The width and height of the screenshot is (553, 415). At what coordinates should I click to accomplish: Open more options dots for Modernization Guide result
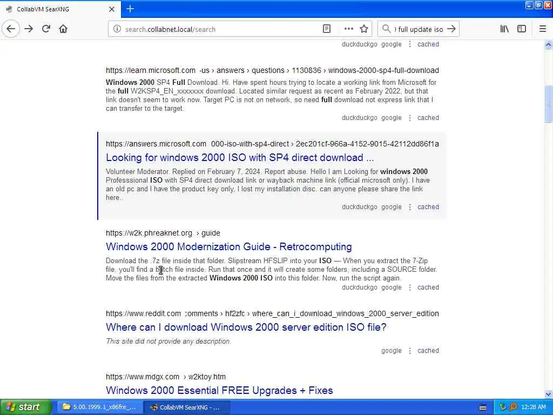point(409,287)
